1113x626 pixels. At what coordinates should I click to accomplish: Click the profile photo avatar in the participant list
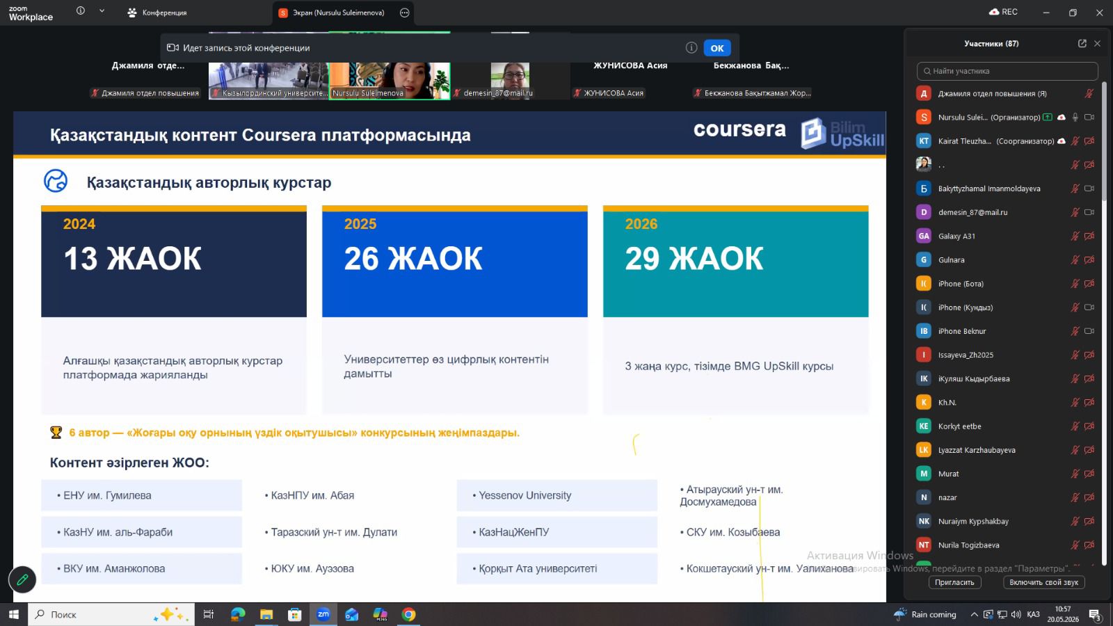pos(924,165)
